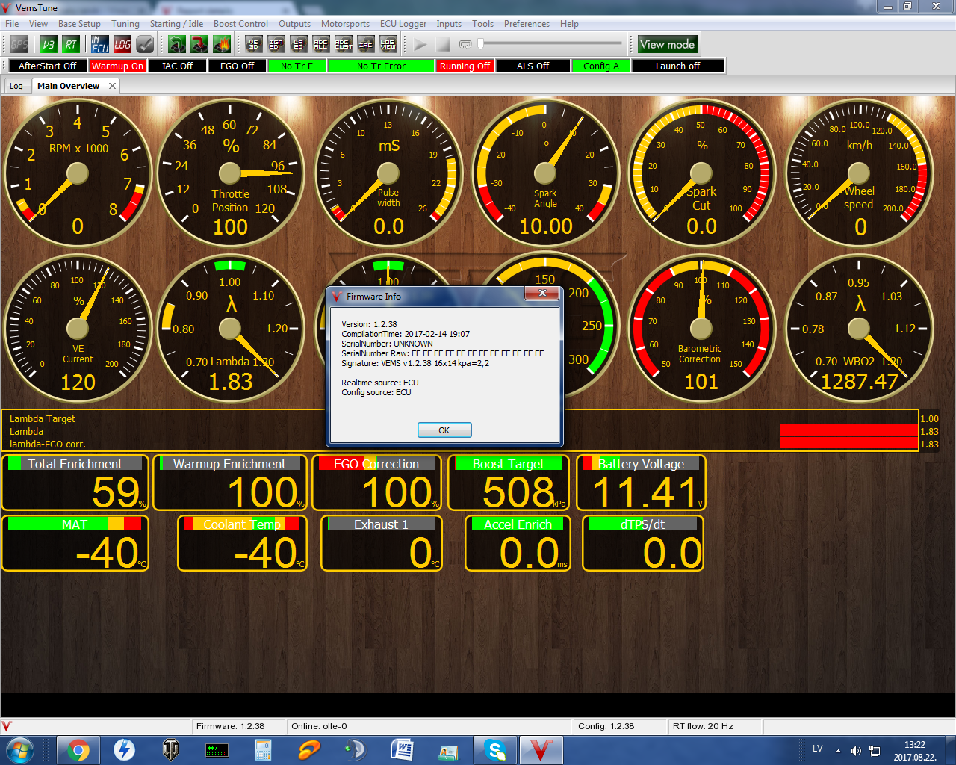Open World of Tanks from the taskbar
The image size is (956, 765).
pos(171,750)
